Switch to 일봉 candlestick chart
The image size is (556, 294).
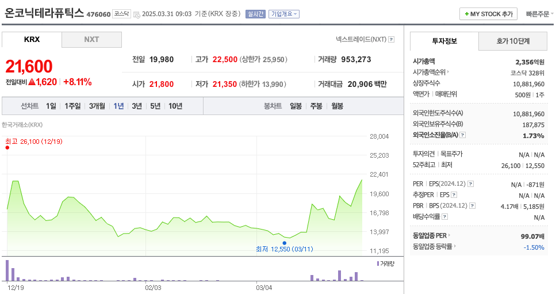tap(296, 106)
